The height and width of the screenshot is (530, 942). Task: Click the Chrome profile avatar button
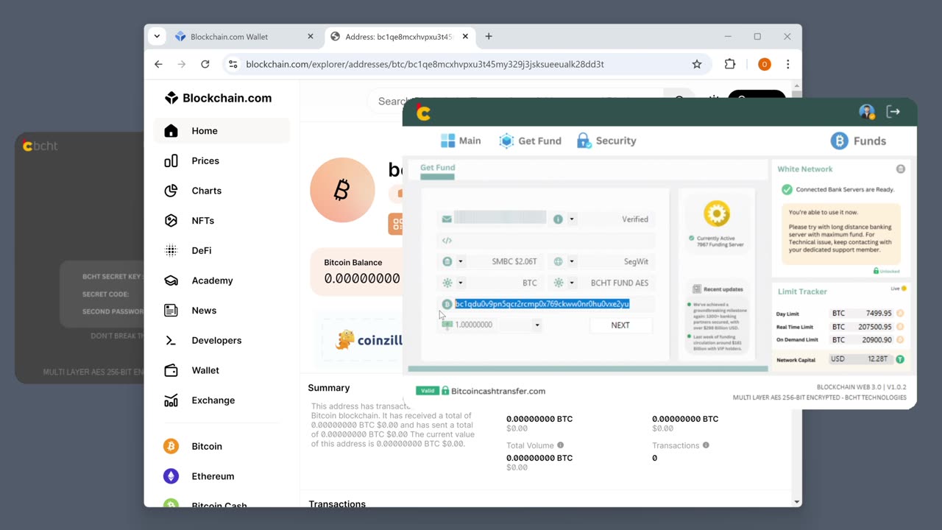click(x=764, y=64)
